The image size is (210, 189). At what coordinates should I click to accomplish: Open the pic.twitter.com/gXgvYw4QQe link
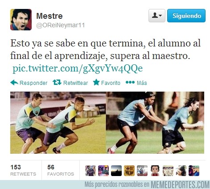pyautogui.click(x=78, y=68)
